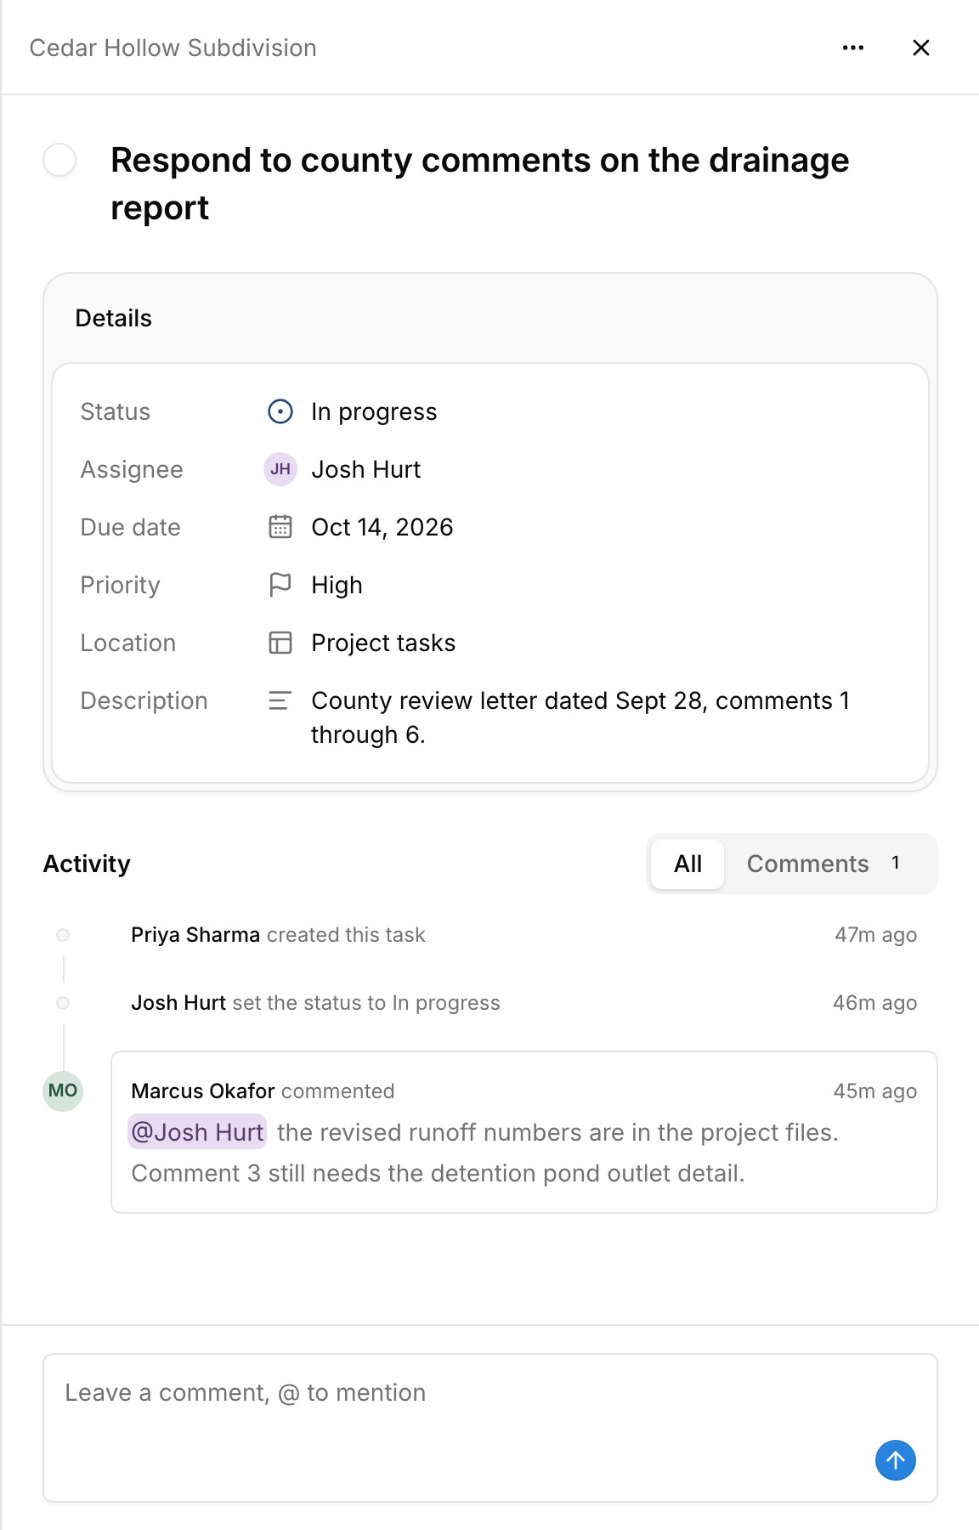Close the task detail panel
Image resolution: width=979 pixels, height=1530 pixels.
point(921,48)
